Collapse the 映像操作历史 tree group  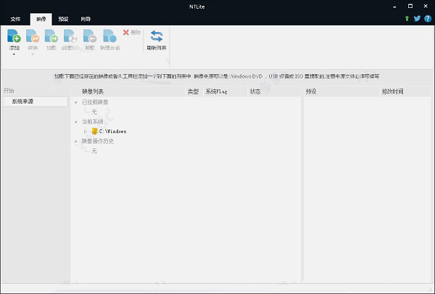[x=75, y=142]
